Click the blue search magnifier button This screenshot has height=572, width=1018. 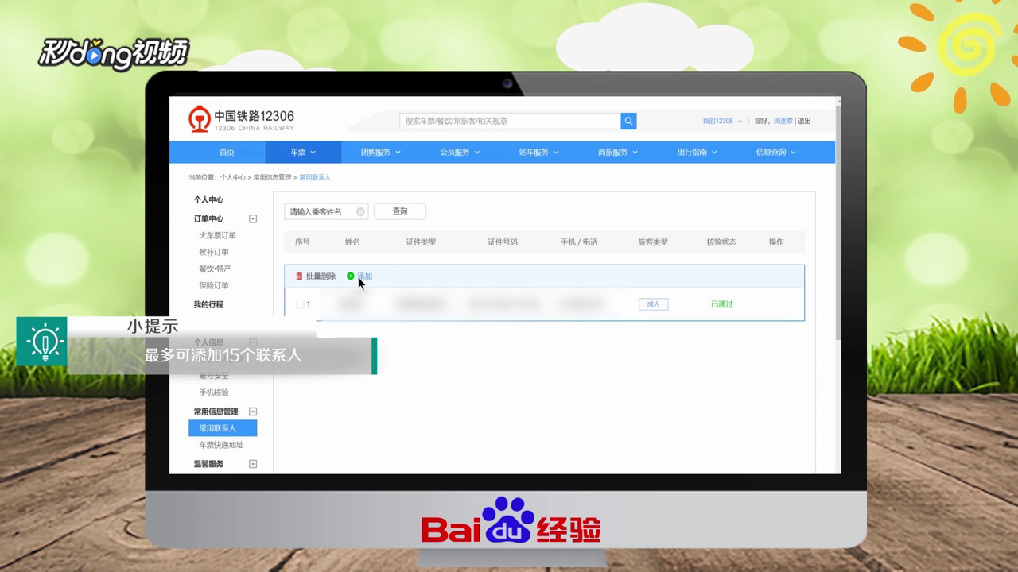[x=628, y=121]
